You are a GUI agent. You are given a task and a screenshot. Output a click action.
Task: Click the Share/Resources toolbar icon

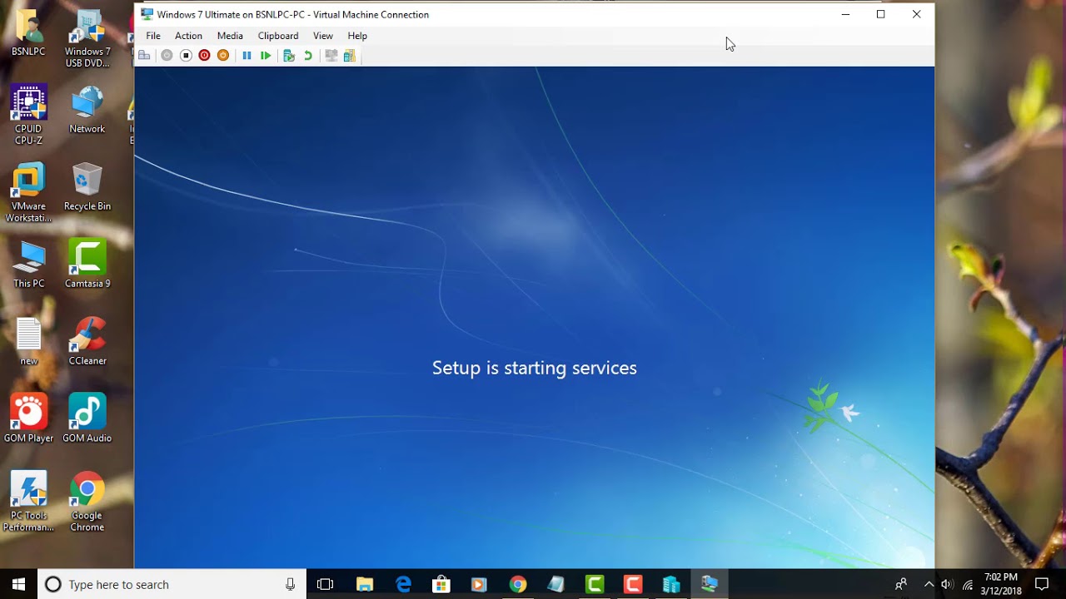(x=350, y=56)
